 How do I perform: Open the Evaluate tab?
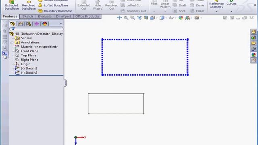45,17
